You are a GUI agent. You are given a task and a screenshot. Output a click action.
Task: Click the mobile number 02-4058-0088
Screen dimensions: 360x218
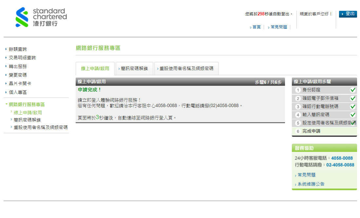pyautogui.click(x=340, y=165)
